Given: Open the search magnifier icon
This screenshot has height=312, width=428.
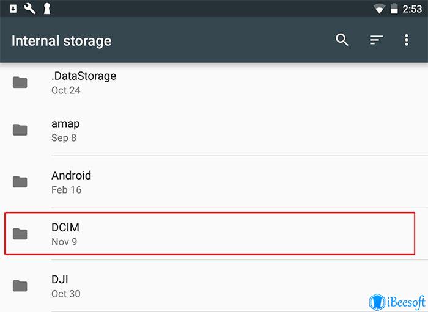Looking at the screenshot, I should tap(342, 40).
